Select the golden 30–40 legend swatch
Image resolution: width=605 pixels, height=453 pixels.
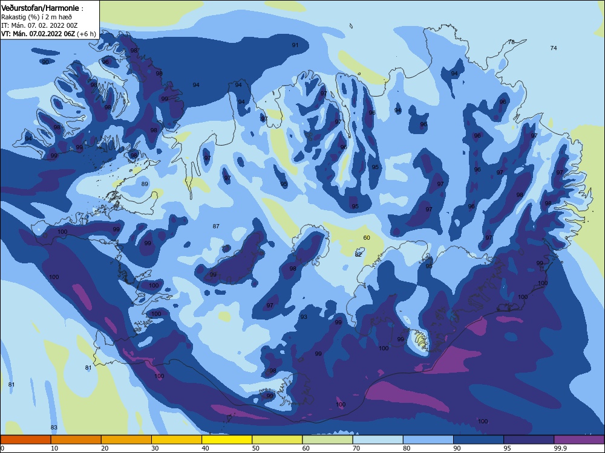pos(177,440)
